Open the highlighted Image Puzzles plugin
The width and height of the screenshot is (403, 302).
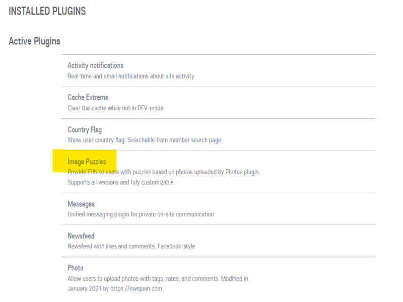[x=87, y=162]
